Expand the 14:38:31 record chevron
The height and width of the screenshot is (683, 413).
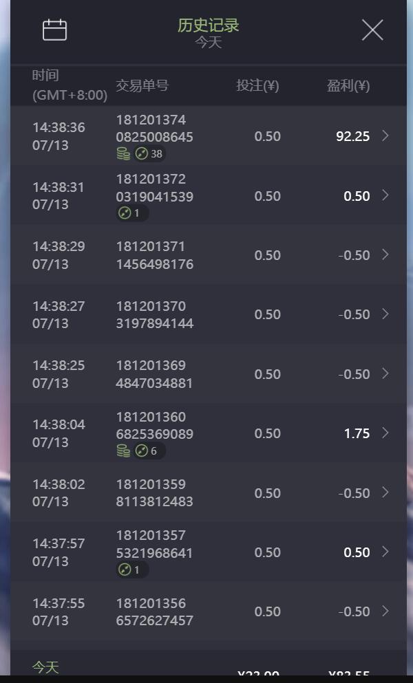(385, 195)
